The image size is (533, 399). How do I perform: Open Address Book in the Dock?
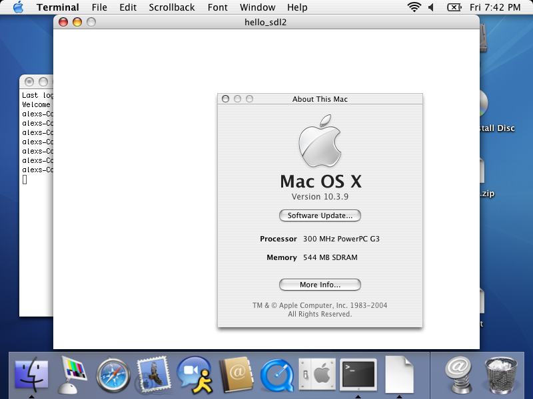(237, 374)
